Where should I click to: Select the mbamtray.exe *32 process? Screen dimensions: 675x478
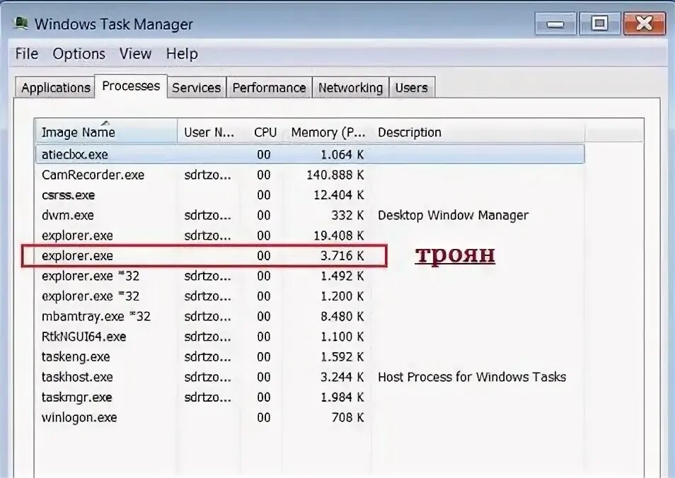pyautogui.click(x=309, y=316)
